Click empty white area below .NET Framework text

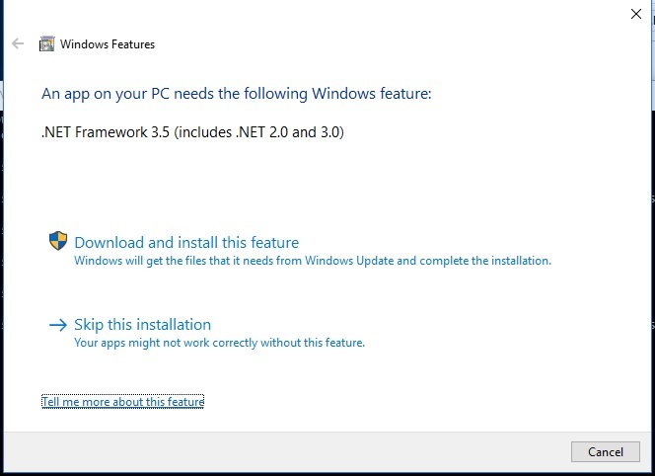(292, 184)
